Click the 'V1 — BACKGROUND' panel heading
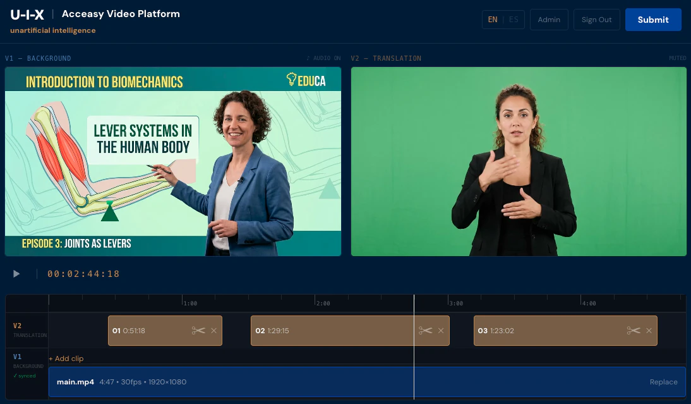Viewport: 691px width, 404px height. click(x=38, y=58)
